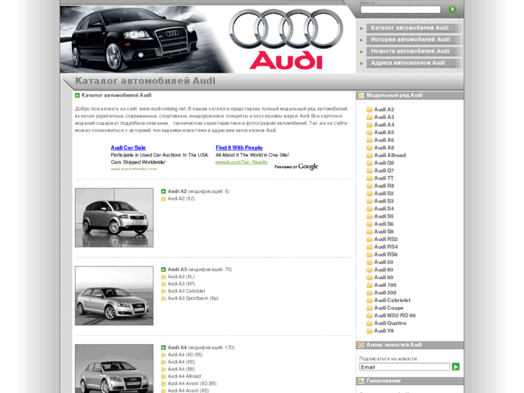
Task: Select Audi 100 in the model list
Action: [385, 285]
